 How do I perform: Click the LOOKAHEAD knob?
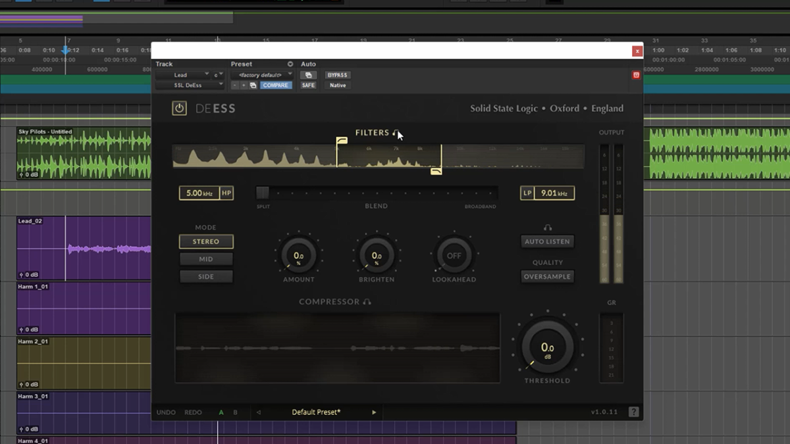coord(454,256)
